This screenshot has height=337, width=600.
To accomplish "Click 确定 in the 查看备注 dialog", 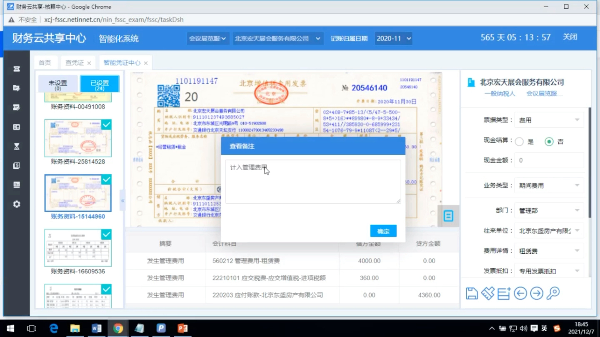I will click(x=383, y=231).
